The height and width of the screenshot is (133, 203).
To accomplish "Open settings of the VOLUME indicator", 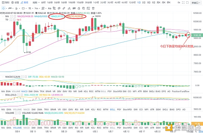I will [x=16, y=113].
